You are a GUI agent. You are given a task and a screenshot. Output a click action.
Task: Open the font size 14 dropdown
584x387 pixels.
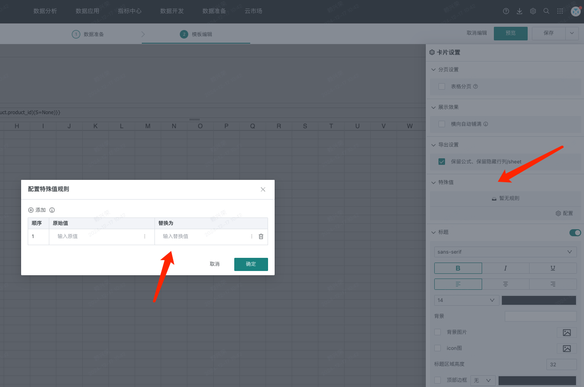[x=467, y=300]
